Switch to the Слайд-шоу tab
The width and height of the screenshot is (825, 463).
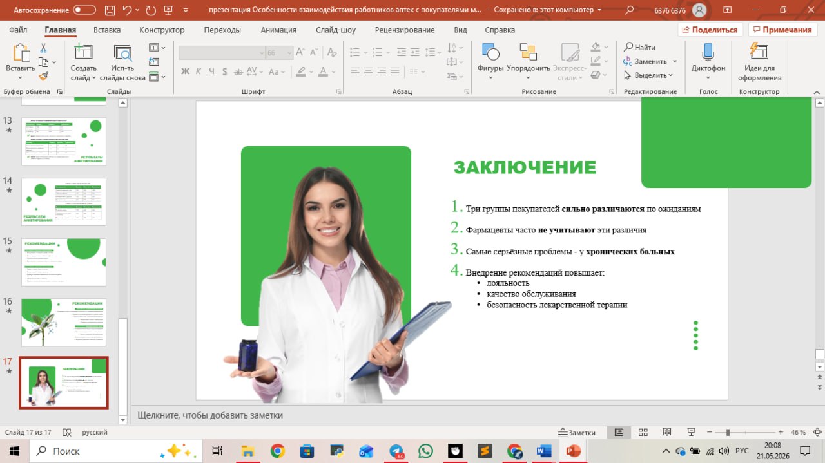336,30
